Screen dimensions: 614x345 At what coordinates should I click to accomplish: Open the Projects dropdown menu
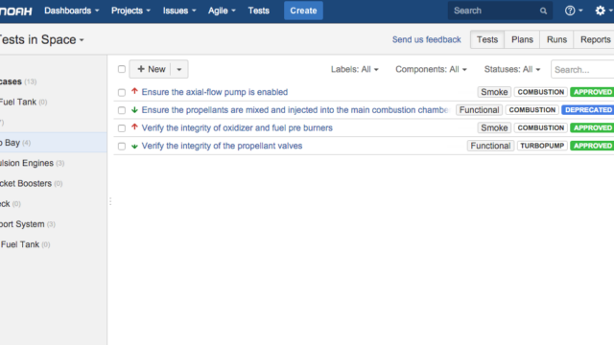pos(130,11)
